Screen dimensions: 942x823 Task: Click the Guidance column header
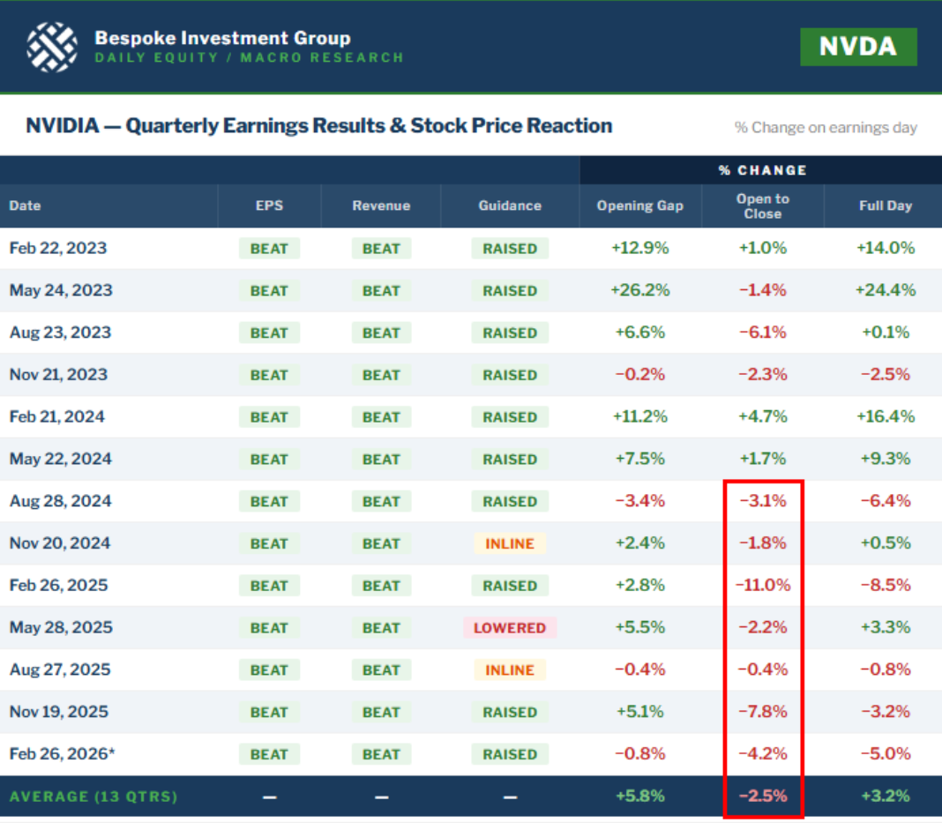510,206
